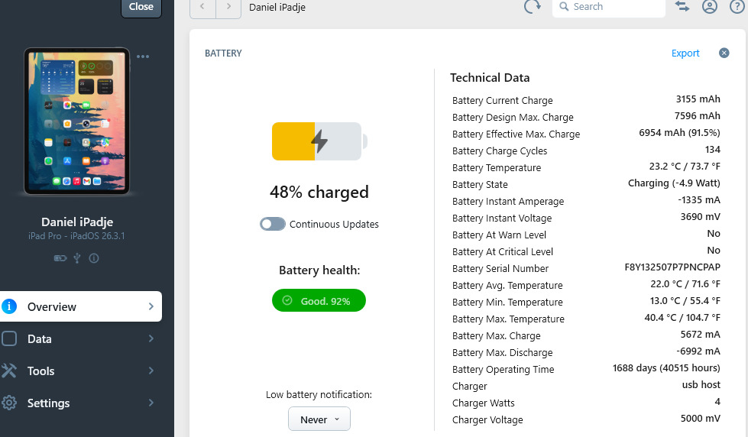Viewport: 748px width, 437px height.
Task: Click the battery status icon under device name
Action: pyautogui.click(x=60, y=258)
